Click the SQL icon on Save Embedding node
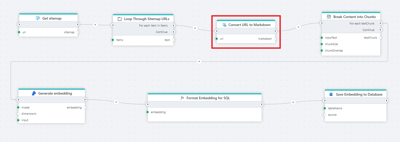The width and height of the screenshot is (400, 142). click(331, 94)
